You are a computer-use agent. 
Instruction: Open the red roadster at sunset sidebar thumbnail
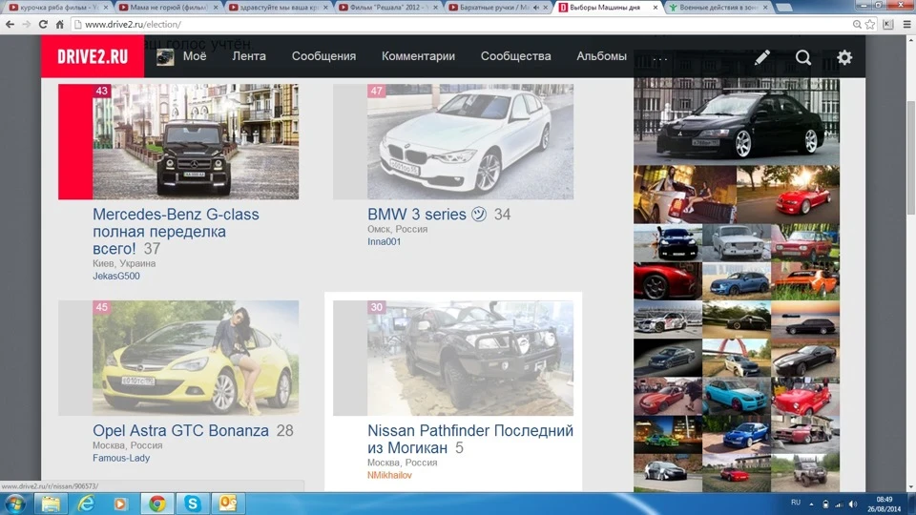pos(788,195)
